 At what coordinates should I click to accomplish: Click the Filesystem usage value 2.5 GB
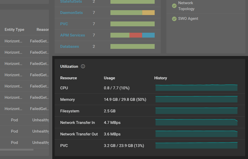coord(110,111)
